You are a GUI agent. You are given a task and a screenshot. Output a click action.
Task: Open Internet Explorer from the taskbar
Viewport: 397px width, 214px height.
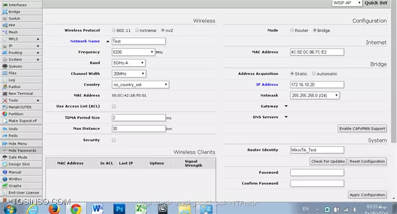(x=32, y=209)
